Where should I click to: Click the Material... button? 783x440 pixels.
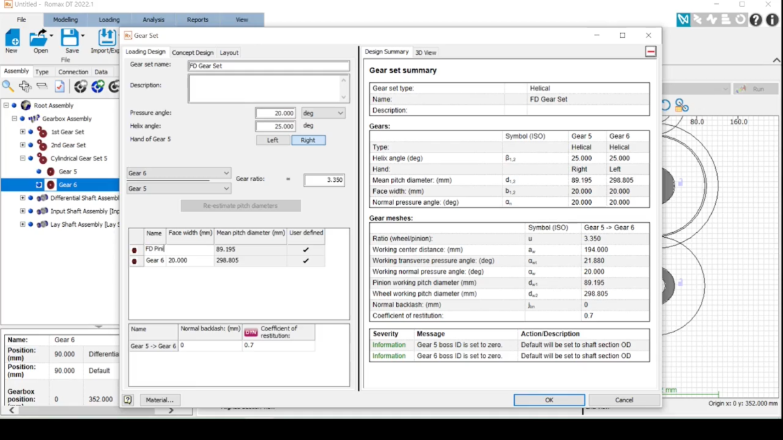[159, 400]
